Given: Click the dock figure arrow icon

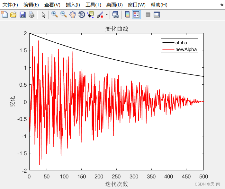Looking at the screenshot, I should pos(222,5).
